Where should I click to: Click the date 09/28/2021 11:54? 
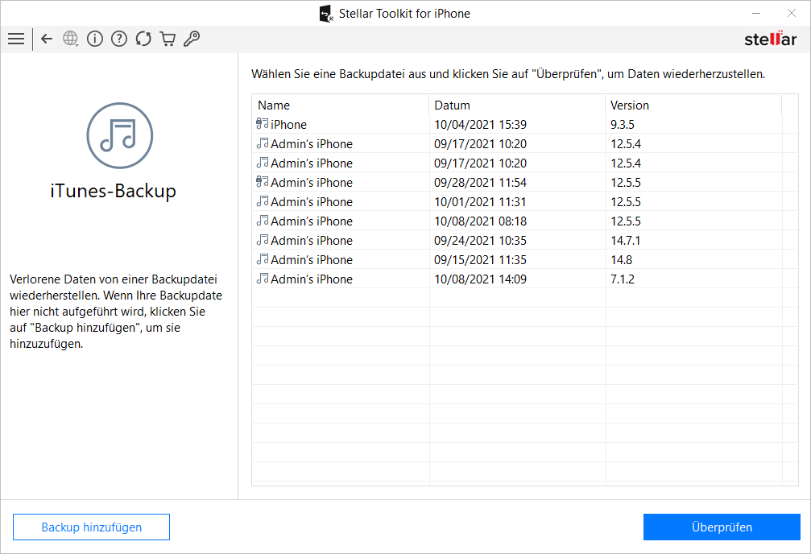point(481,183)
